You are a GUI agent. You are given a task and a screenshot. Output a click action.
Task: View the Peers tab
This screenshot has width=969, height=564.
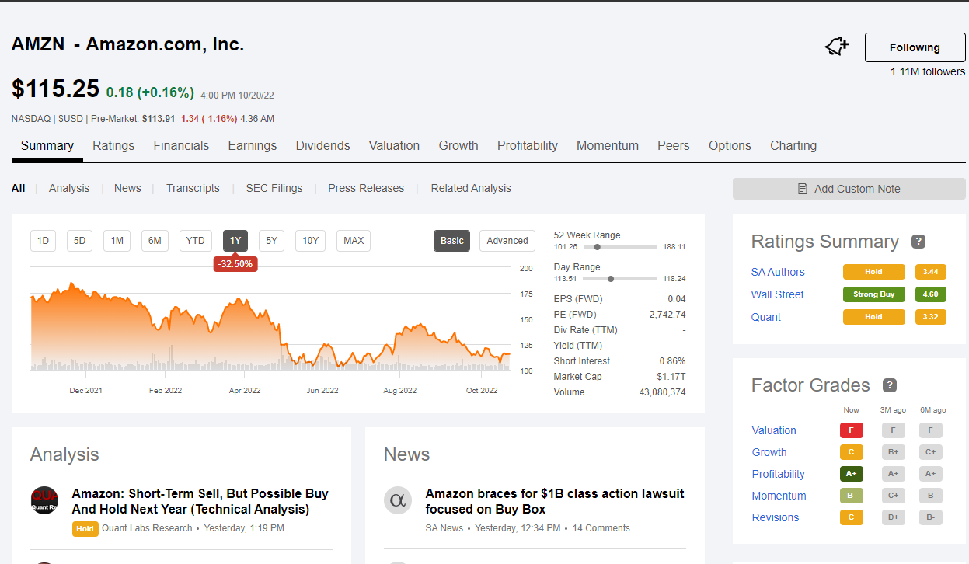(674, 145)
